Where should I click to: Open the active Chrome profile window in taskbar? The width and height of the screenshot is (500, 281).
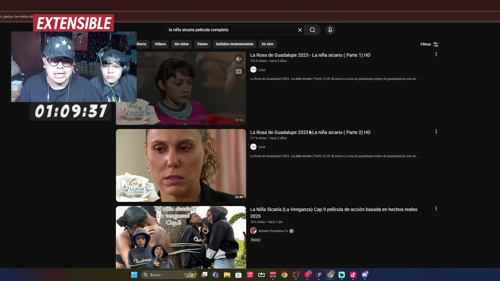pos(330,275)
